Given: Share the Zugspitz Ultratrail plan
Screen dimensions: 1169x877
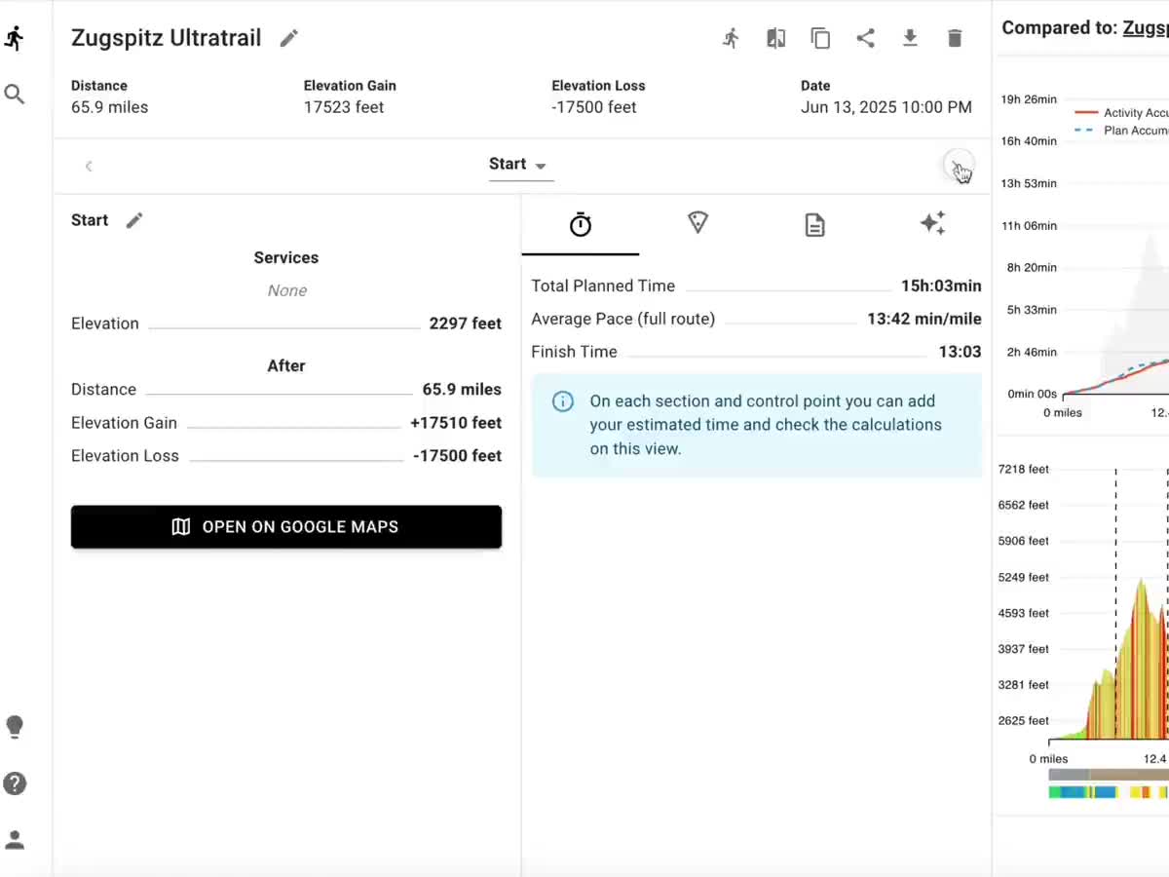Looking at the screenshot, I should click(x=865, y=38).
